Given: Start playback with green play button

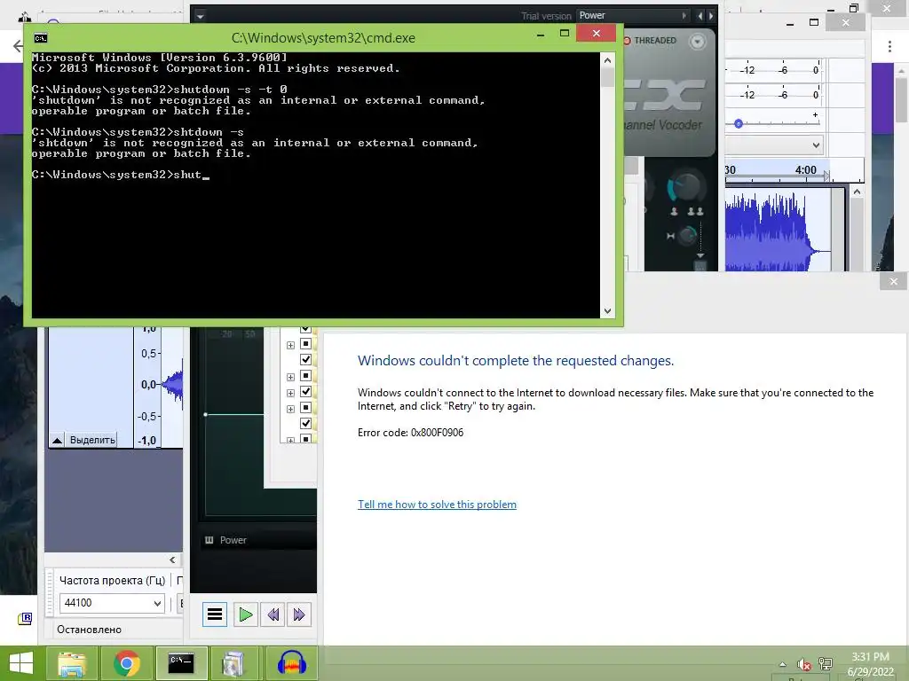Looking at the screenshot, I should pyautogui.click(x=245, y=614).
